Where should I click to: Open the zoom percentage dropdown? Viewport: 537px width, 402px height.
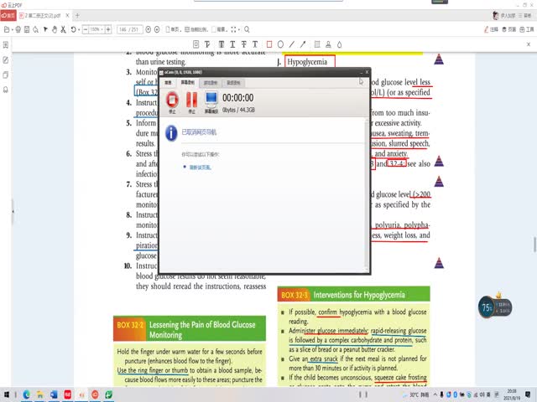(x=96, y=30)
